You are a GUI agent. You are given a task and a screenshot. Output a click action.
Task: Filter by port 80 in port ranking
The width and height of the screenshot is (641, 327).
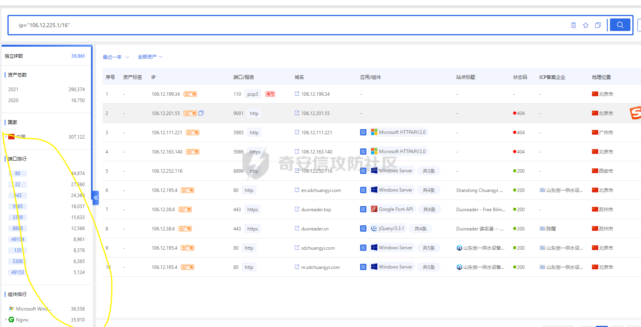coord(18,173)
